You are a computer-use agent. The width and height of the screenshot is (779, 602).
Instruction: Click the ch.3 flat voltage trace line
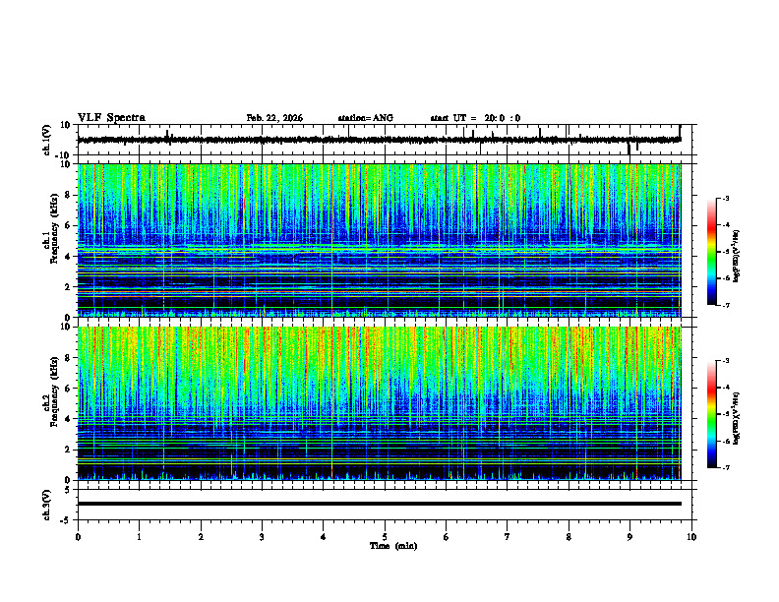coord(379,504)
